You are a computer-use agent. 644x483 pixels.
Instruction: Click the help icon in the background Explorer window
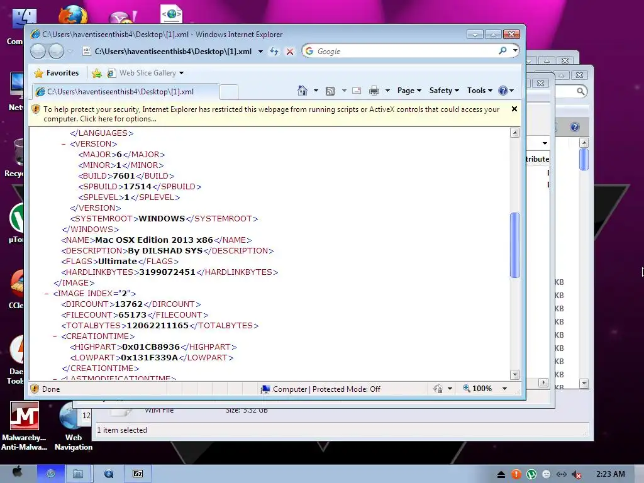pyautogui.click(x=575, y=127)
